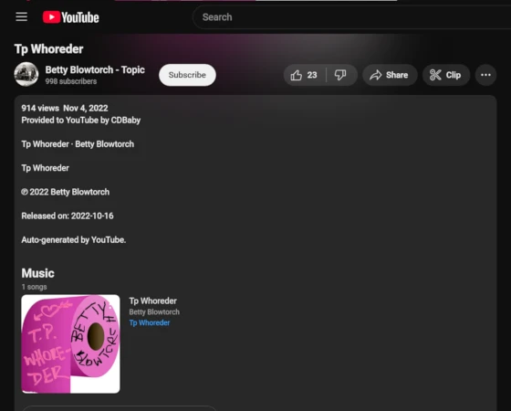This screenshot has width=511, height=411.
Task: Open the blue Tp Whoreder album link
Action: pos(150,322)
